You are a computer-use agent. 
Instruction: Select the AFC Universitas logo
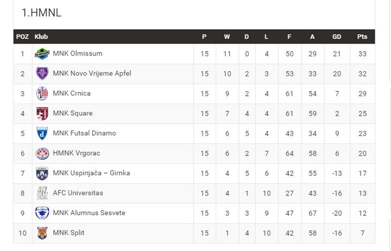click(x=42, y=193)
